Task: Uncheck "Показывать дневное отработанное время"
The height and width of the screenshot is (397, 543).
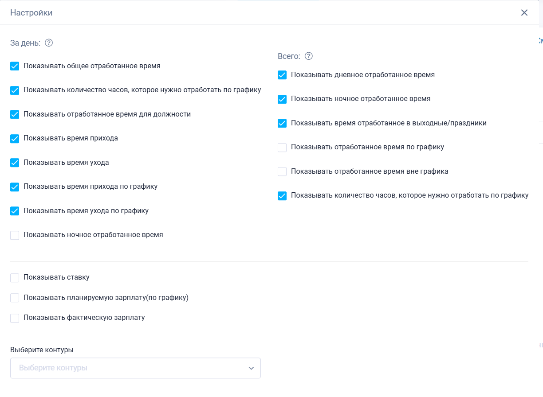Action: (282, 75)
